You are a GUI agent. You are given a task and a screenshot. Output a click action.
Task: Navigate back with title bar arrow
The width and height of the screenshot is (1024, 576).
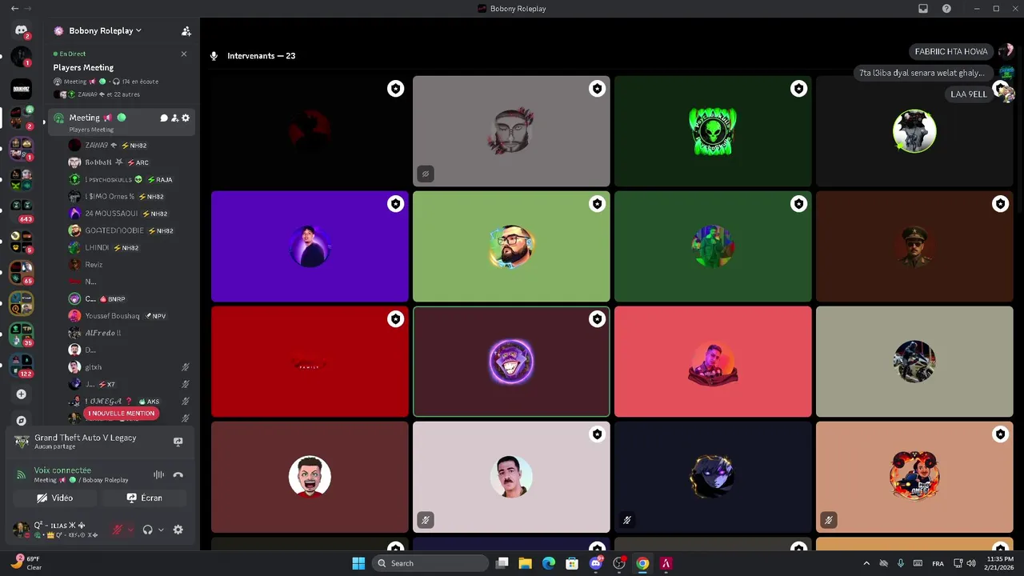point(14,9)
